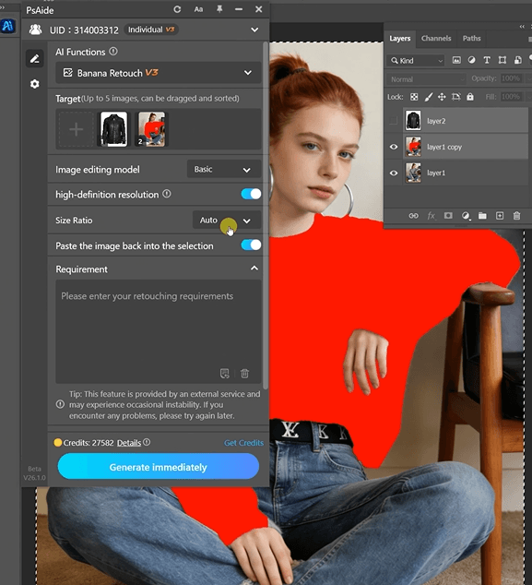Pin the PsAide panel with the pin icon
Screen dimensions: 532x585
tap(219, 9)
